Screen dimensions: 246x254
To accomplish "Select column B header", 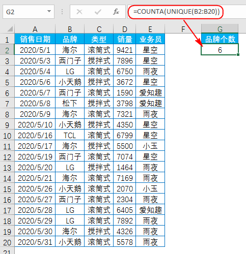I will click(70, 29).
